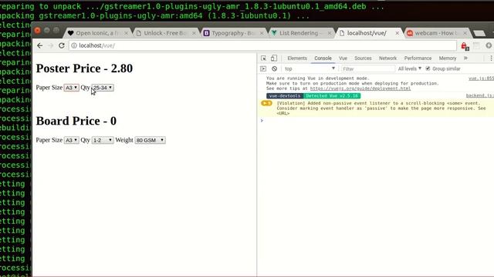Switch to the Sources DevTools tab
The image size is (494, 277).
363,58
